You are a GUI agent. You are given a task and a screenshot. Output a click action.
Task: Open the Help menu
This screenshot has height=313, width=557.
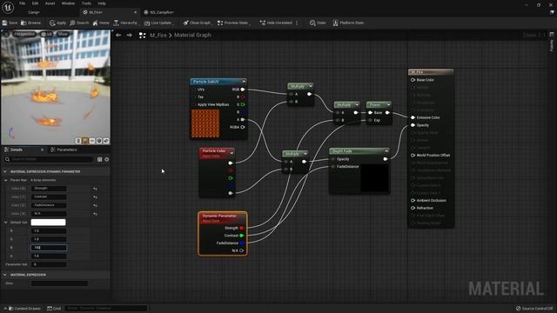click(x=102, y=3)
